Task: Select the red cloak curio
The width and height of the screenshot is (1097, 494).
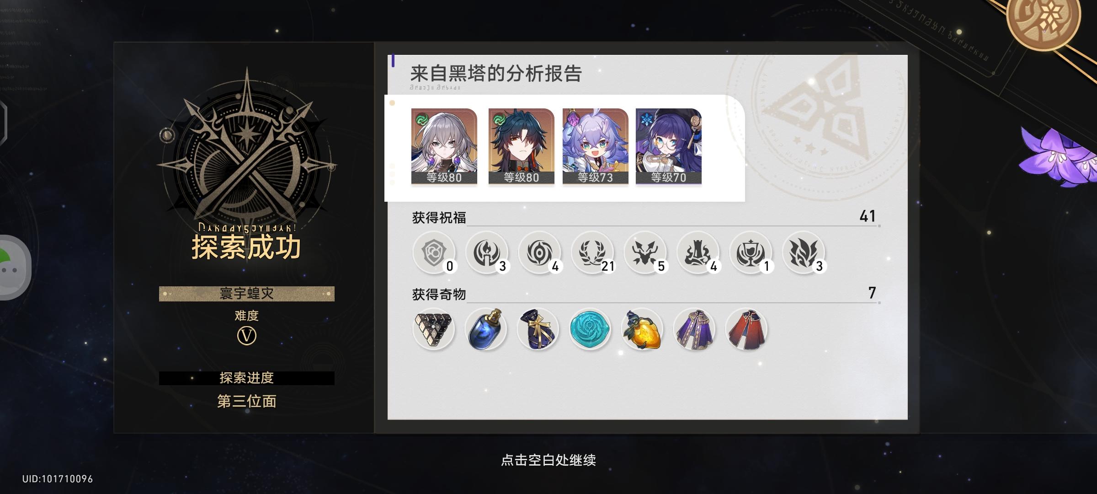Action: pos(747,329)
